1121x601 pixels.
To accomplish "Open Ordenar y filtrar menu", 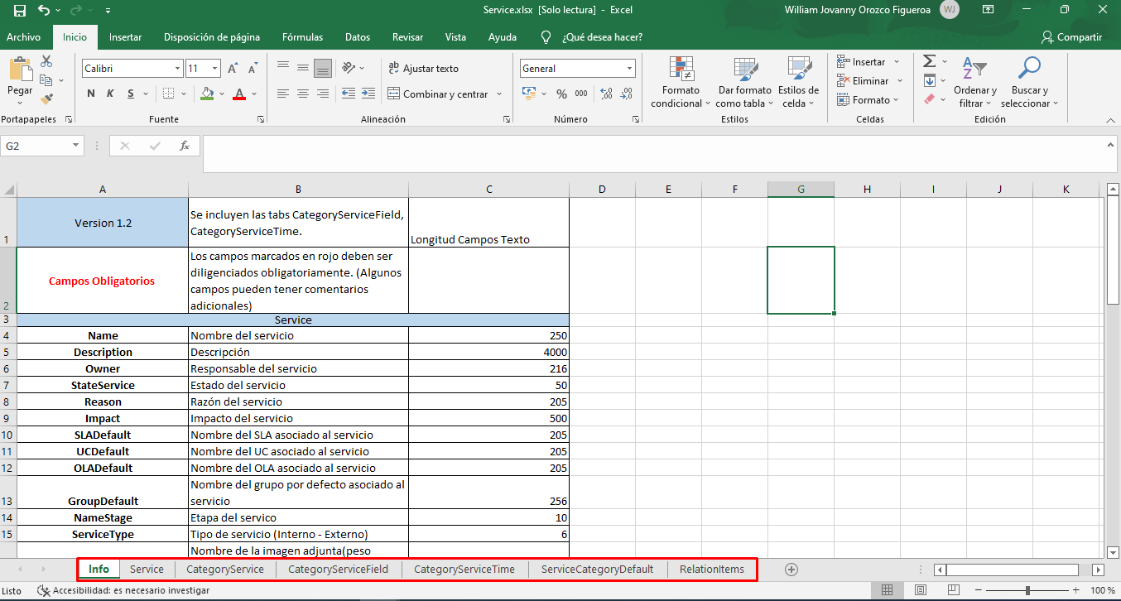I will tap(975, 83).
